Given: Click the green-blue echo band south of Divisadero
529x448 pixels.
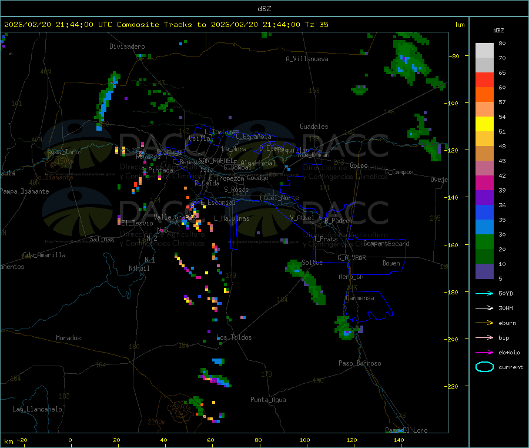Looking at the screenshot, I should click(108, 100).
